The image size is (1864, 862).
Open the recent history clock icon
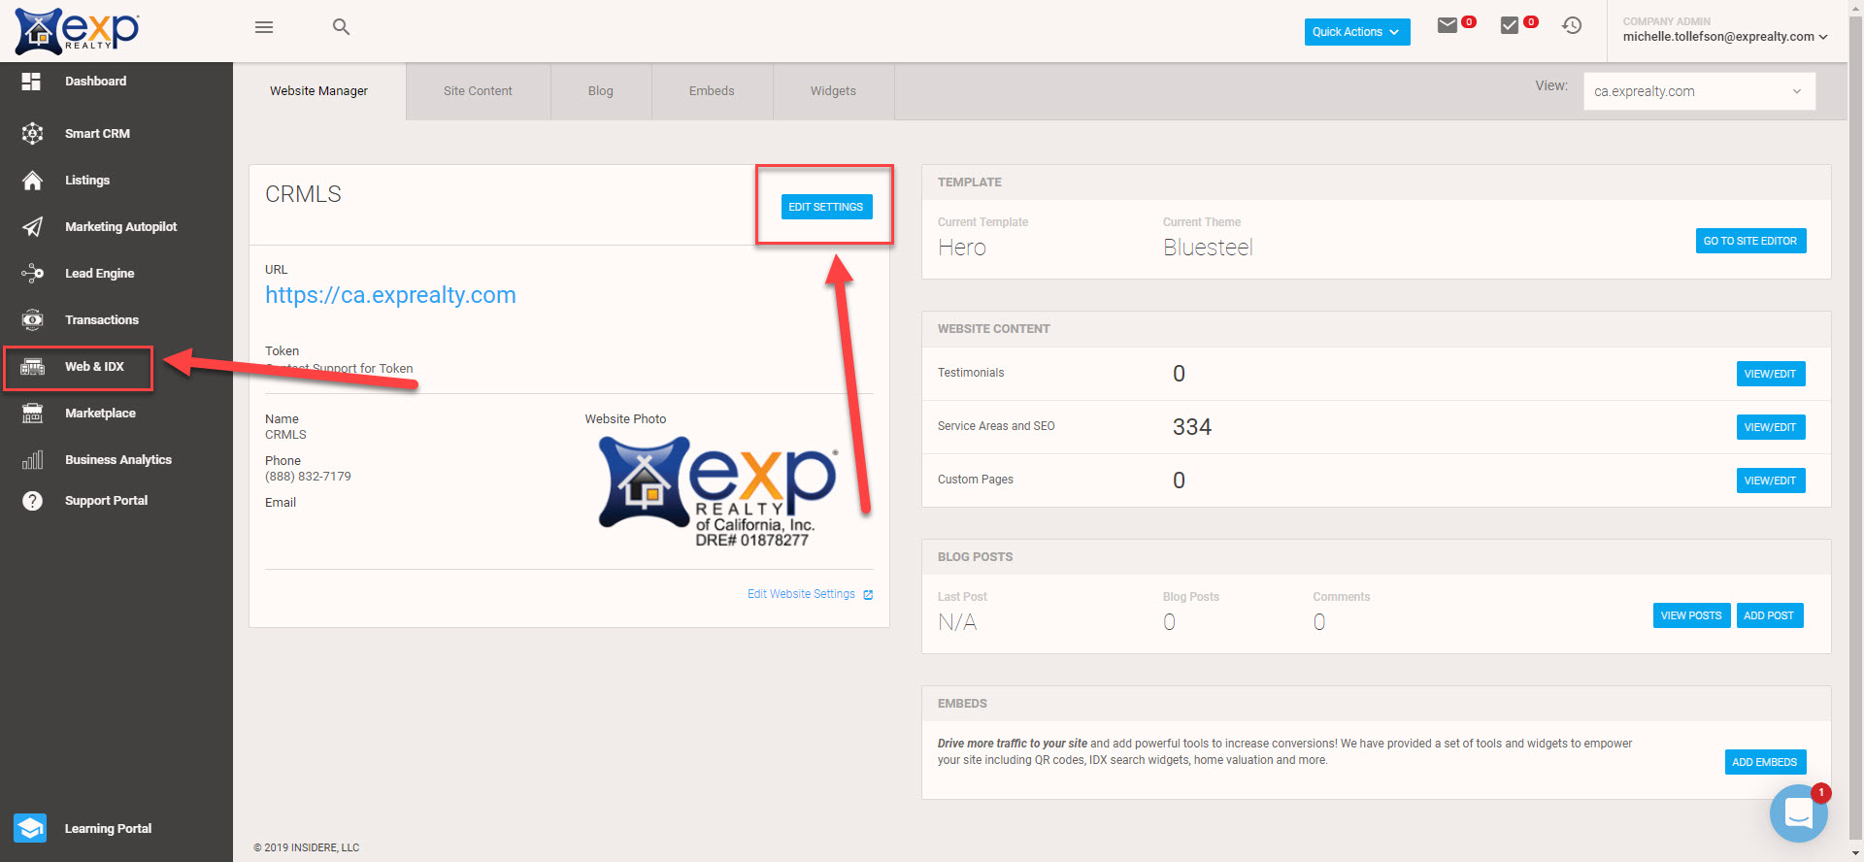1572,25
